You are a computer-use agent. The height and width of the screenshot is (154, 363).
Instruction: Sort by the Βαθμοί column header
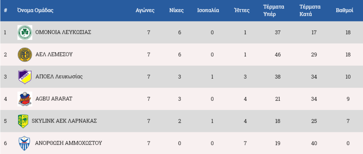[344, 10]
